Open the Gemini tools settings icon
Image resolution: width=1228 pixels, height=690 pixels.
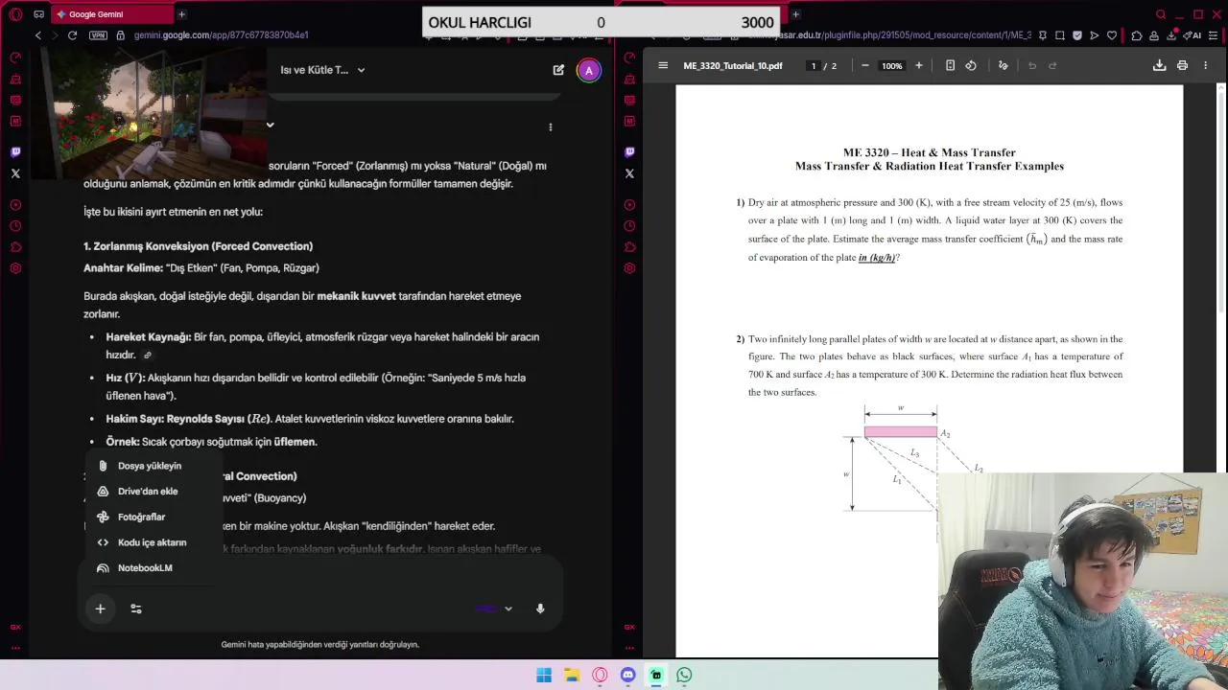click(x=136, y=609)
